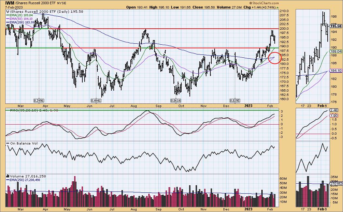The height and width of the screenshot is (212, 343).
Task: Click the 176 label on zoom panel price axis
Action: (x=334, y=102)
